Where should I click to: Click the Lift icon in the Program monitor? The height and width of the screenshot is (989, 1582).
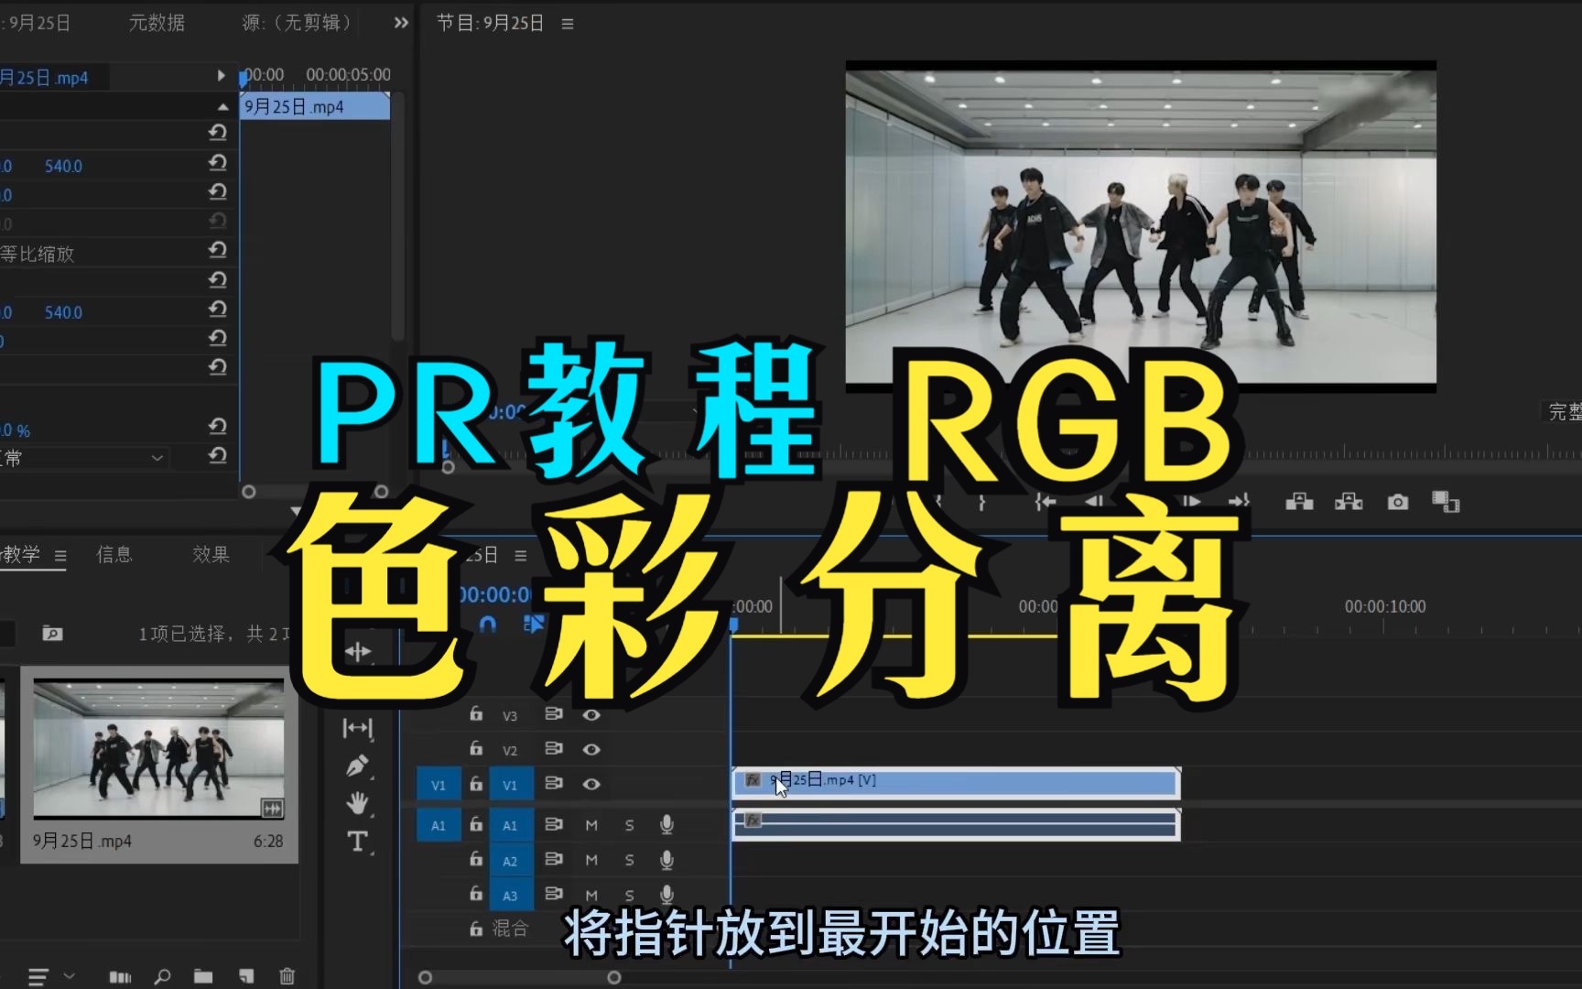point(1299,502)
